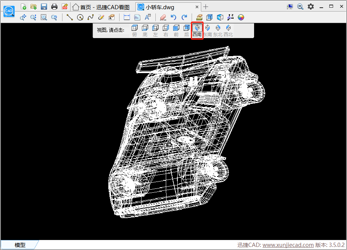
Task: Select southwest isometric view (西南)
Action: click(197, 30)
